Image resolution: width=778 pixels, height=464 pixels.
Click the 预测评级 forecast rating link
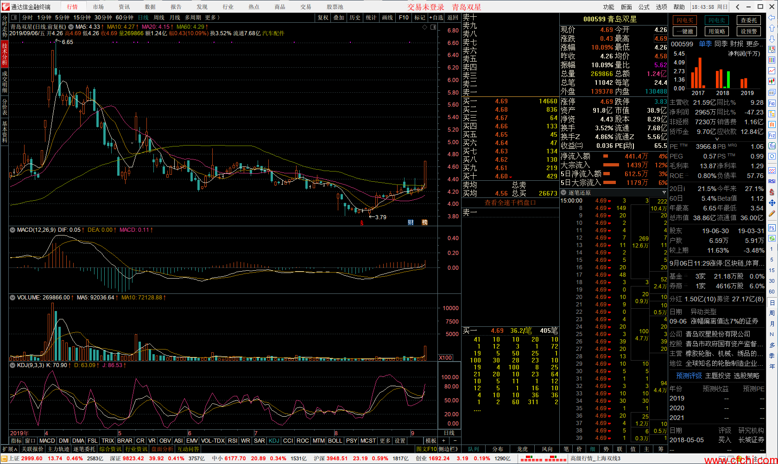coord(689,375)
